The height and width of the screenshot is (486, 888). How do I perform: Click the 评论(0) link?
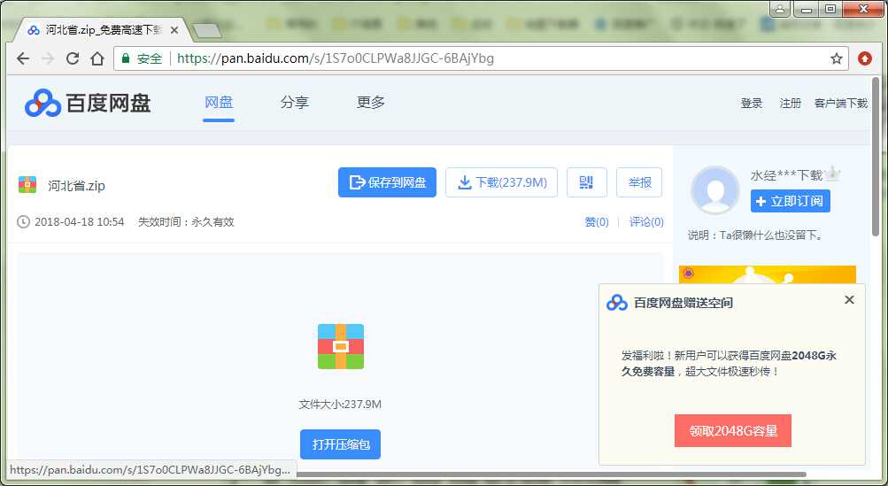[647, 222]
